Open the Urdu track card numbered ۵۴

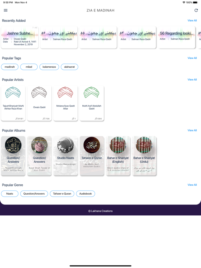[137, 37]
